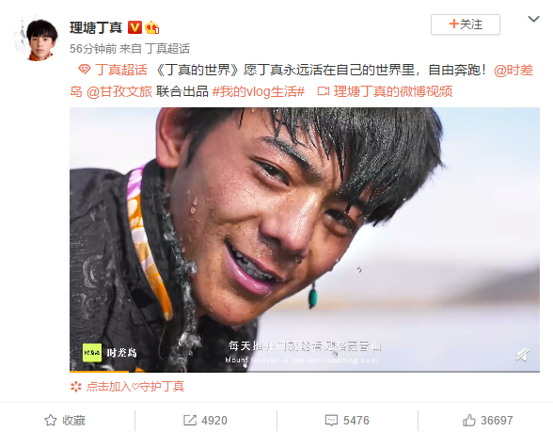
Task: Click the repost icon showing 4920
Action: coord(190,420)
